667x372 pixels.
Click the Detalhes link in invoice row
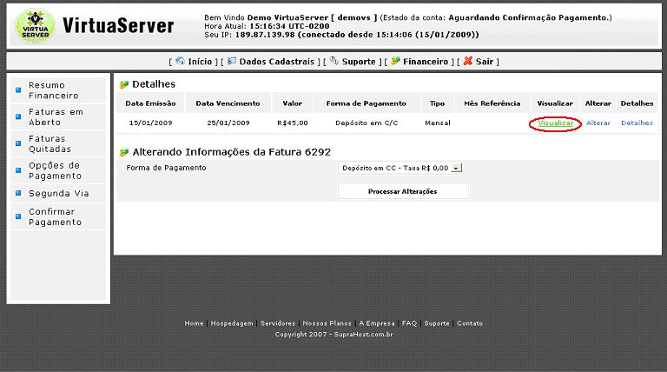[x=637, y=123]
